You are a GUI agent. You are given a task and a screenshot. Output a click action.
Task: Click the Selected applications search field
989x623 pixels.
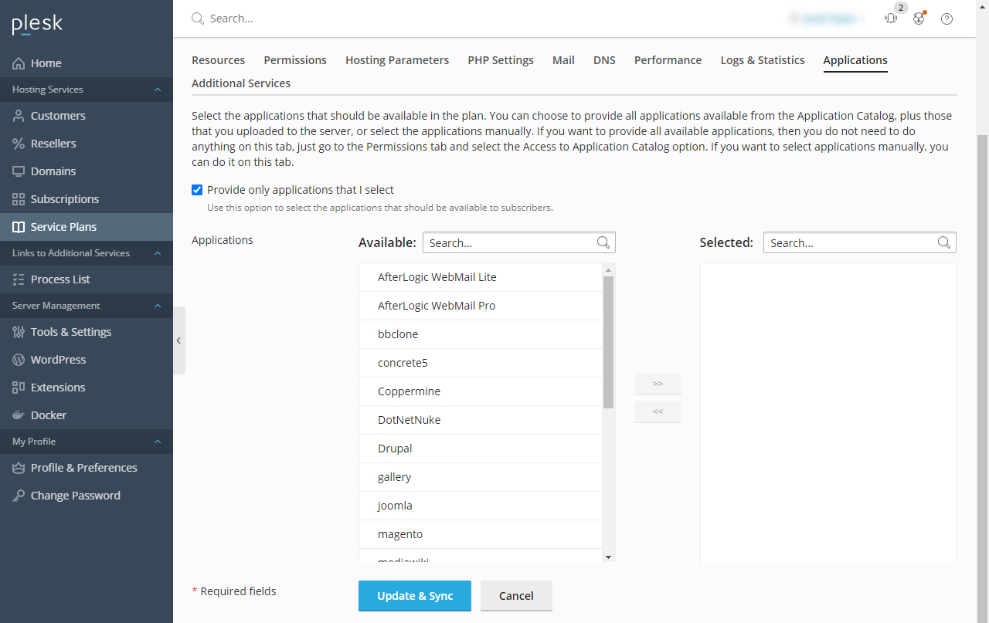click(x=850, y=242)
